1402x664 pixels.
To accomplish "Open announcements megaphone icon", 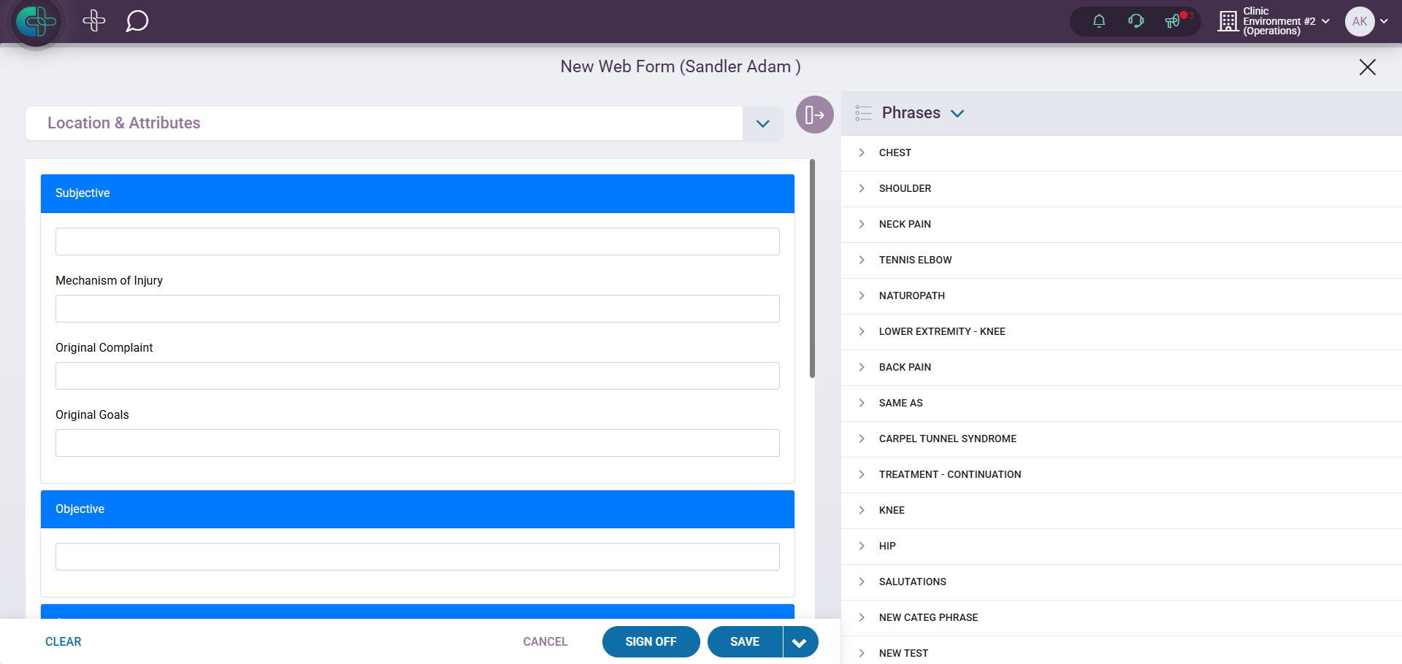I will 1173,21.
